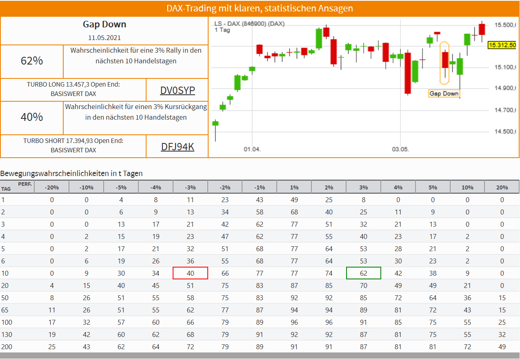Open the DV0SYP turbo long link

pos(178,90)
